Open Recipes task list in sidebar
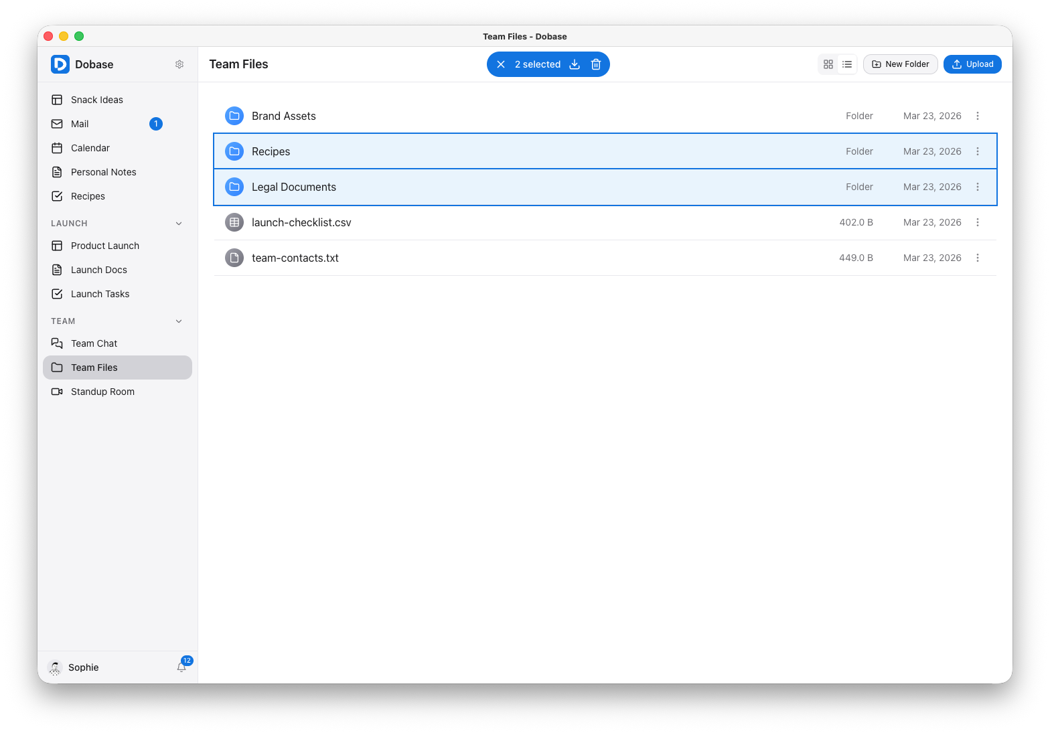Image resolution: width=1050 pixels, height=733 pixels. [x=117, y=196]
